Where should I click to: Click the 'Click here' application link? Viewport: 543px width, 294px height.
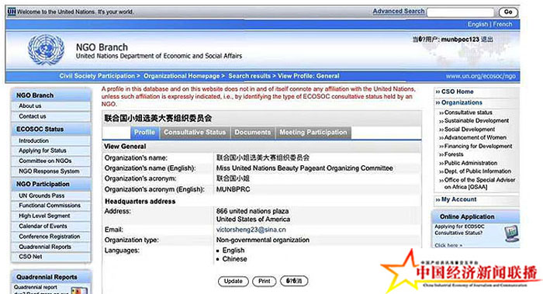(448, 245)
